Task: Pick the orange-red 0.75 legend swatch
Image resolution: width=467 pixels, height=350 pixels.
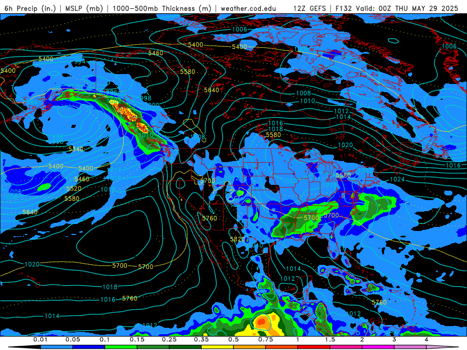Action: [x=282, y=347]
